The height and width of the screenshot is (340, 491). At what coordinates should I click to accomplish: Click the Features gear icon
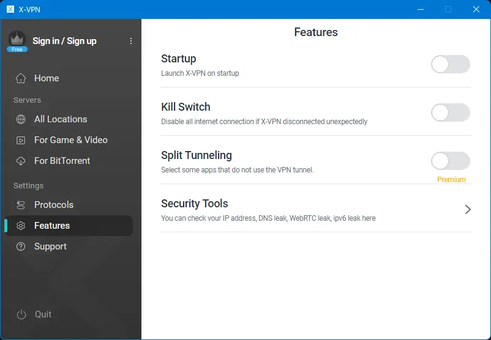click(x=21, y=226)
